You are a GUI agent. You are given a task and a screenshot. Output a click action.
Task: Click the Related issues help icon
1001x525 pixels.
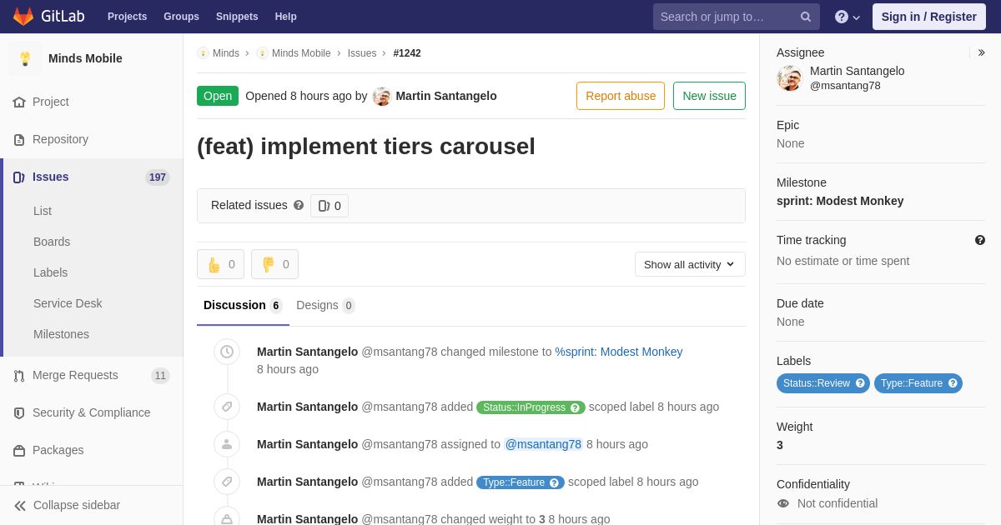tap(299, 205)
